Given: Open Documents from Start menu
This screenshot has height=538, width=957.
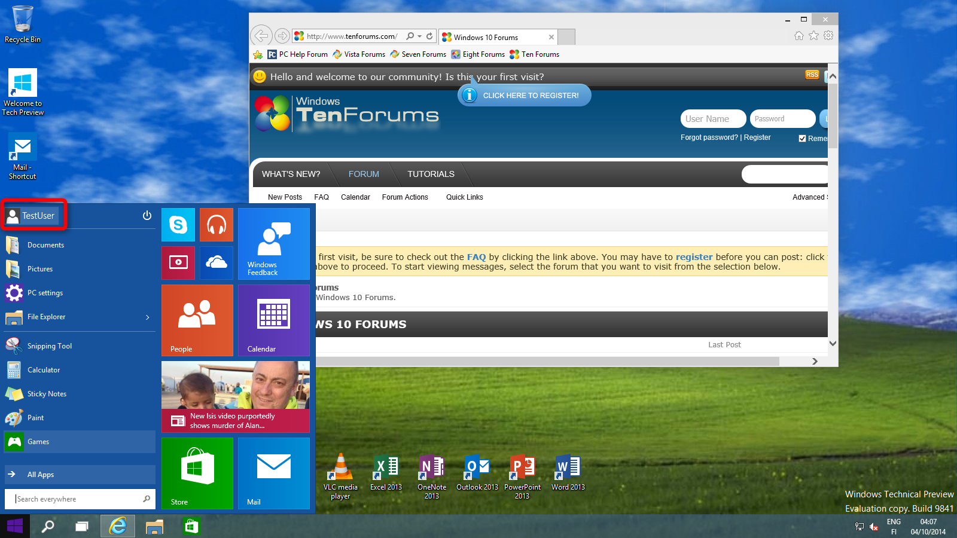Looking at the screenshot, I should tap(80, 245).
